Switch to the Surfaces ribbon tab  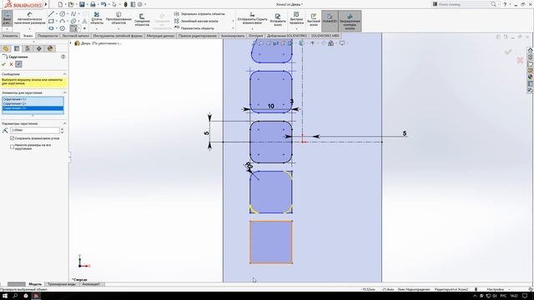[48, 36]
